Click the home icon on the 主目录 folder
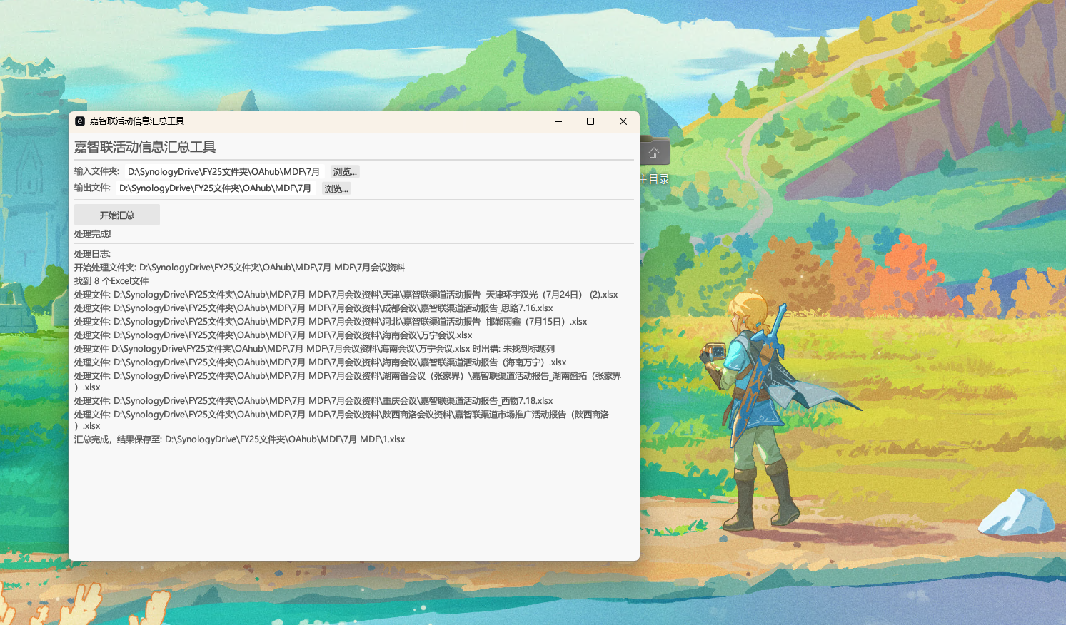1066x625 pixels. [654, 151]
